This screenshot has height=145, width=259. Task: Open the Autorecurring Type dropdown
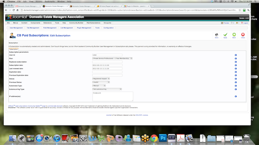click(107, 89)
